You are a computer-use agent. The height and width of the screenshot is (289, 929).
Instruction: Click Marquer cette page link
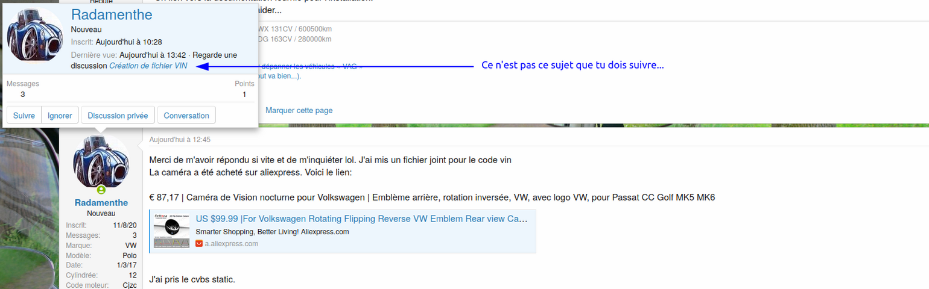tap(299, 110)
